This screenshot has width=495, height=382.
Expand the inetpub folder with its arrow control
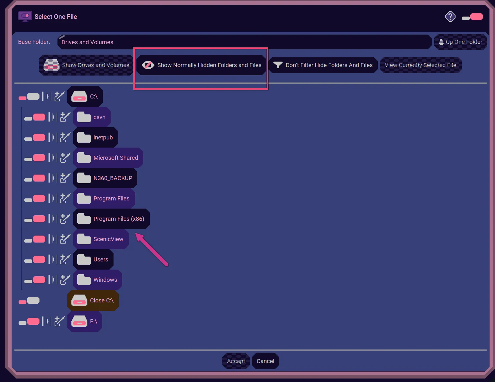click(x=53, y=137)
